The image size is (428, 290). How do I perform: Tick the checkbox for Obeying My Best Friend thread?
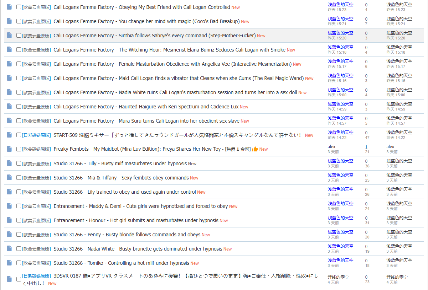(19, 7)
